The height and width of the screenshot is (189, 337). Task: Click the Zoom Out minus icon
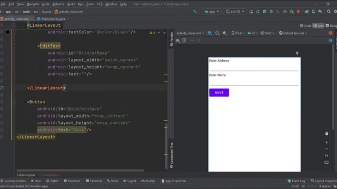coord(326,149)
